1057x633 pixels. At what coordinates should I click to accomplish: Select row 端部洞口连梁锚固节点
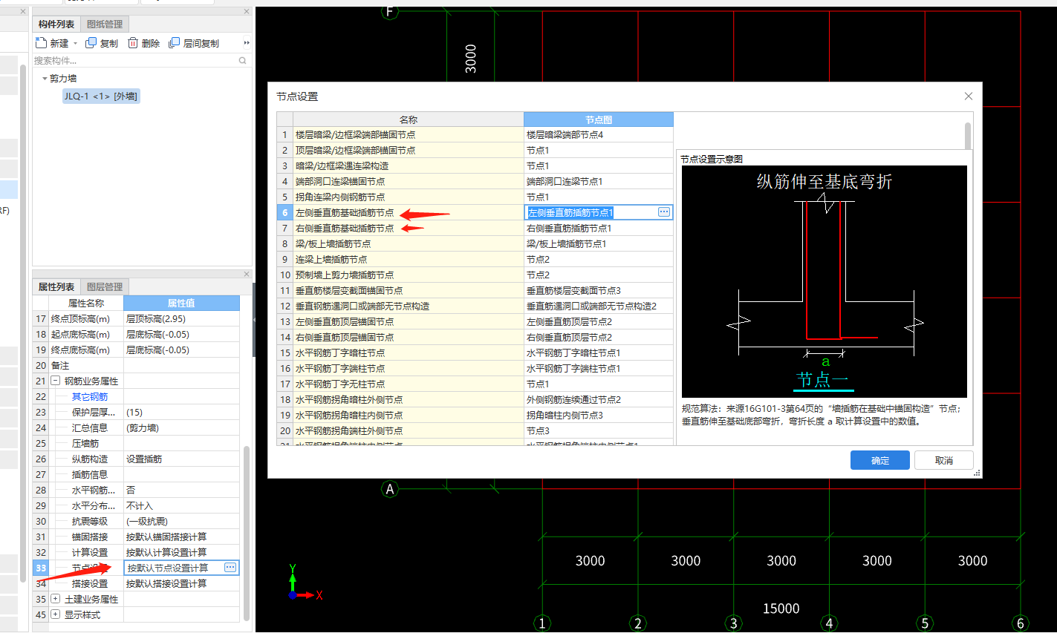click(409, 182)
